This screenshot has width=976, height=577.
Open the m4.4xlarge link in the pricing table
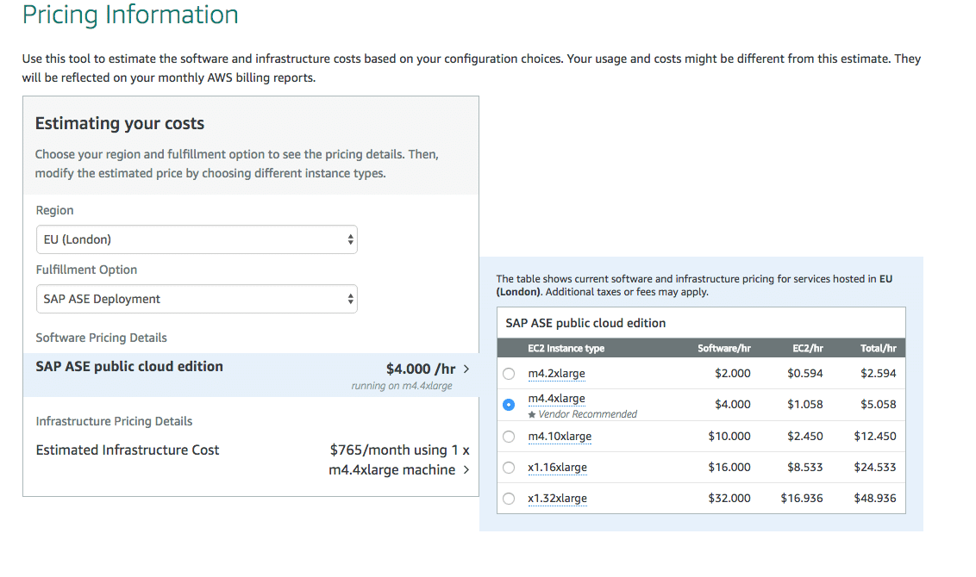[556, 398]
